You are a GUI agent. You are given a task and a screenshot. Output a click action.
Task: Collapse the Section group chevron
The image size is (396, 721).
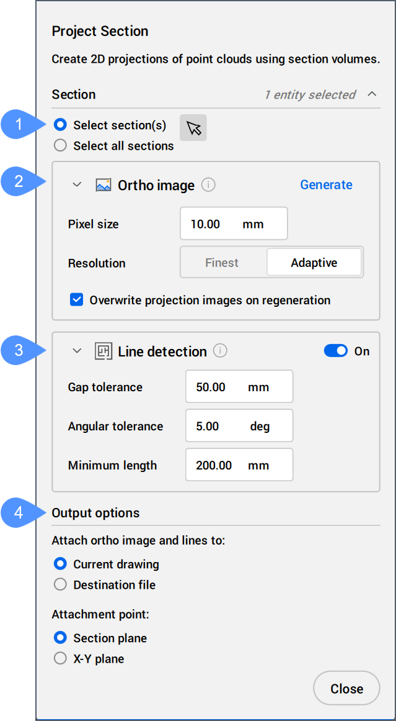point(372,94)
